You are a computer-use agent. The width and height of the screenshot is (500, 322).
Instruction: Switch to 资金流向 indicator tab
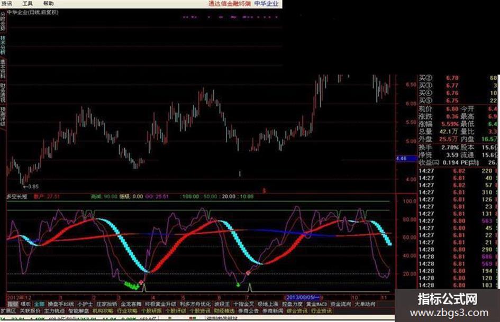(341, 305)
